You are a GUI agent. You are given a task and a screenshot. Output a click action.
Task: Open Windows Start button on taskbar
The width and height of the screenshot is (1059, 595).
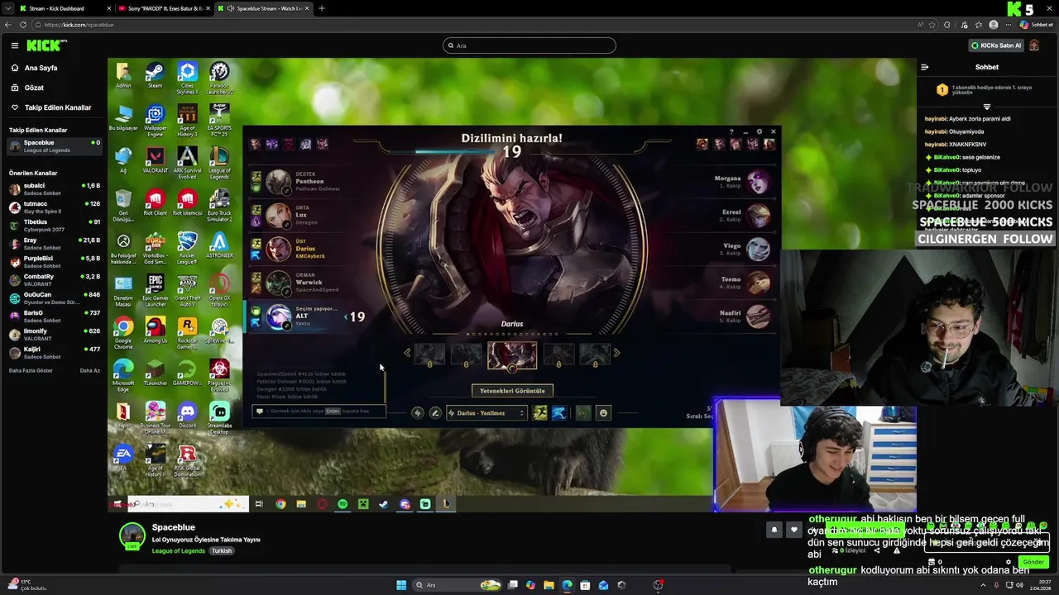[401, 585]
